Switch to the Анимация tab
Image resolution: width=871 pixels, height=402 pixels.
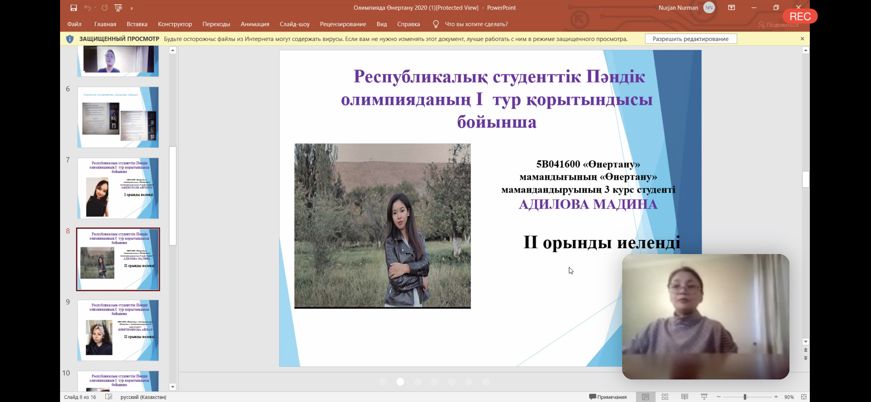coord(255,24)
